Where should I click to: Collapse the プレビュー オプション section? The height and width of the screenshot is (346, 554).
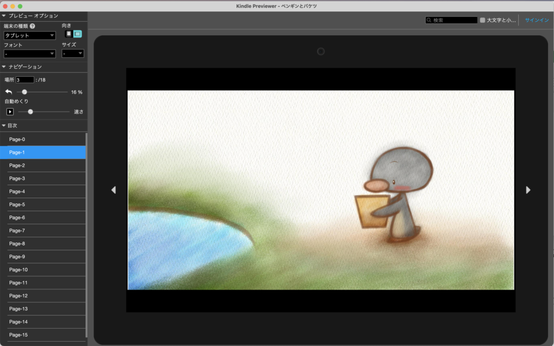(4, 16)
